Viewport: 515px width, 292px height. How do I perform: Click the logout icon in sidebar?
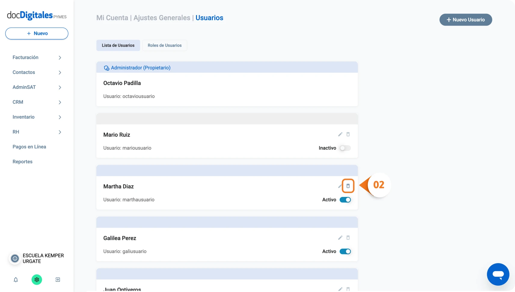click(58, 280)
